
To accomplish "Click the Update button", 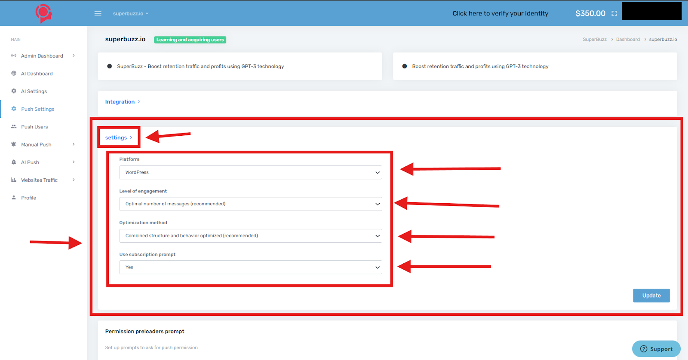I will 651,296.
